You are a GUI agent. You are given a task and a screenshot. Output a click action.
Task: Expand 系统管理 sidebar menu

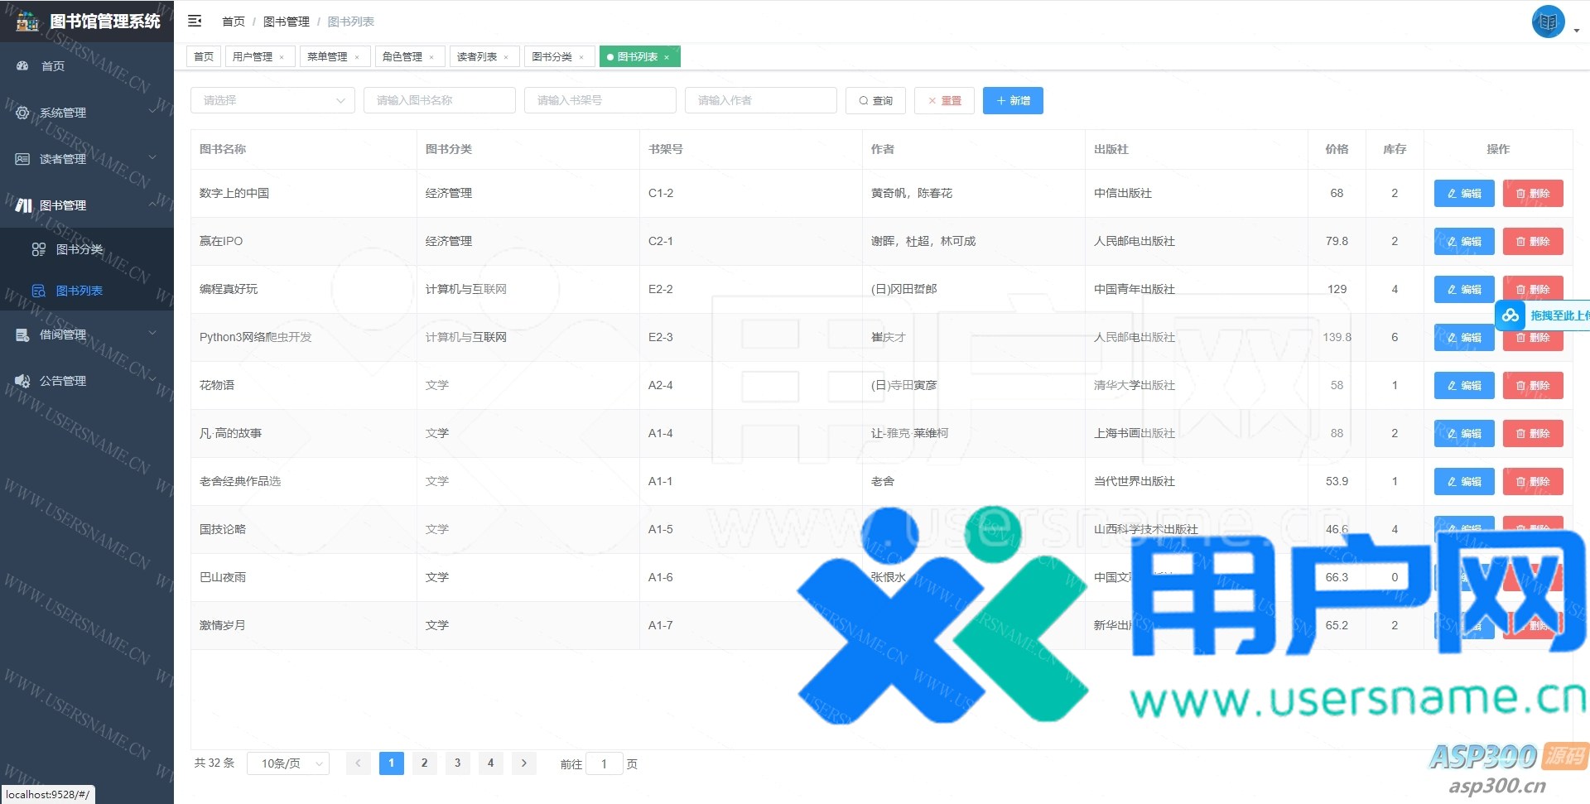point(63,113)
